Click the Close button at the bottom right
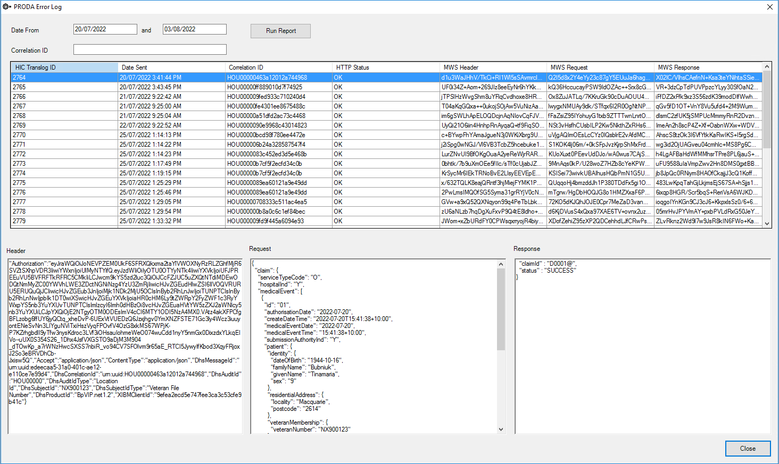 point(748,449)
